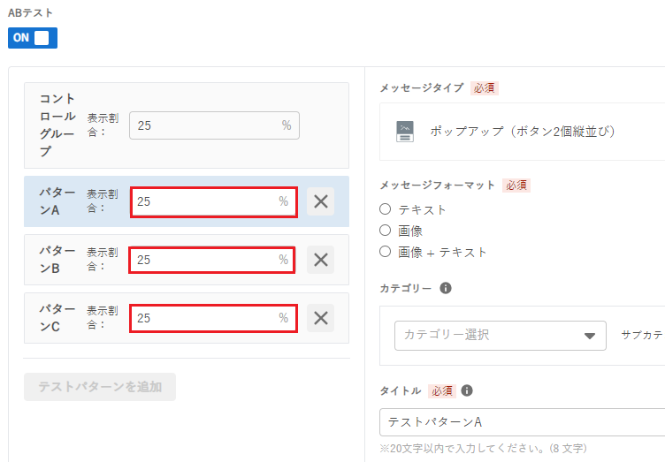Click the popup message type icon
This screenshot has width=665, height=462.
405,132
